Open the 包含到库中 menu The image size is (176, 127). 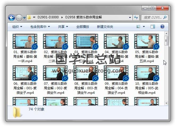(x=40, y=27)
